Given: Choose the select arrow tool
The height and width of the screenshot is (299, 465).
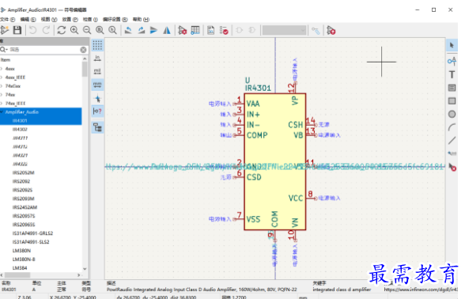Looking at the screenshot, I should [452, 45].
